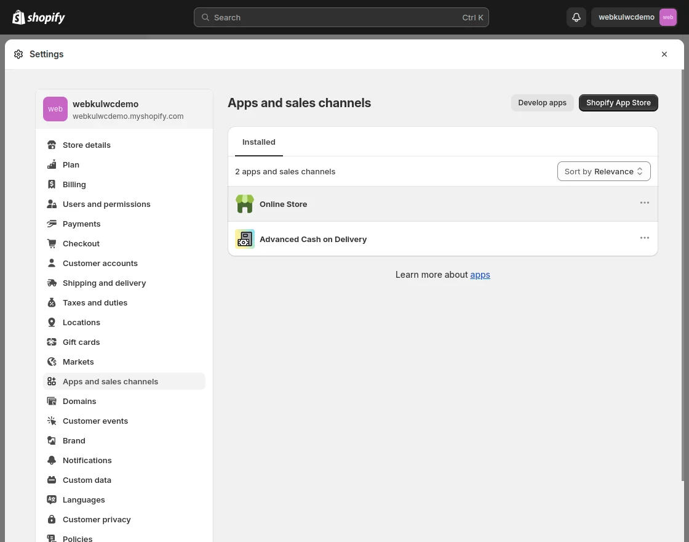Click the Checkout cart icon

tap(52, 243)
